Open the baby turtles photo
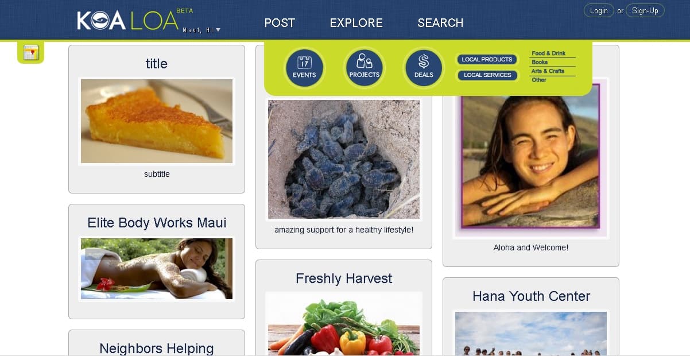The image size is (690, 356). pyautogui.click(x=344, y=160)
